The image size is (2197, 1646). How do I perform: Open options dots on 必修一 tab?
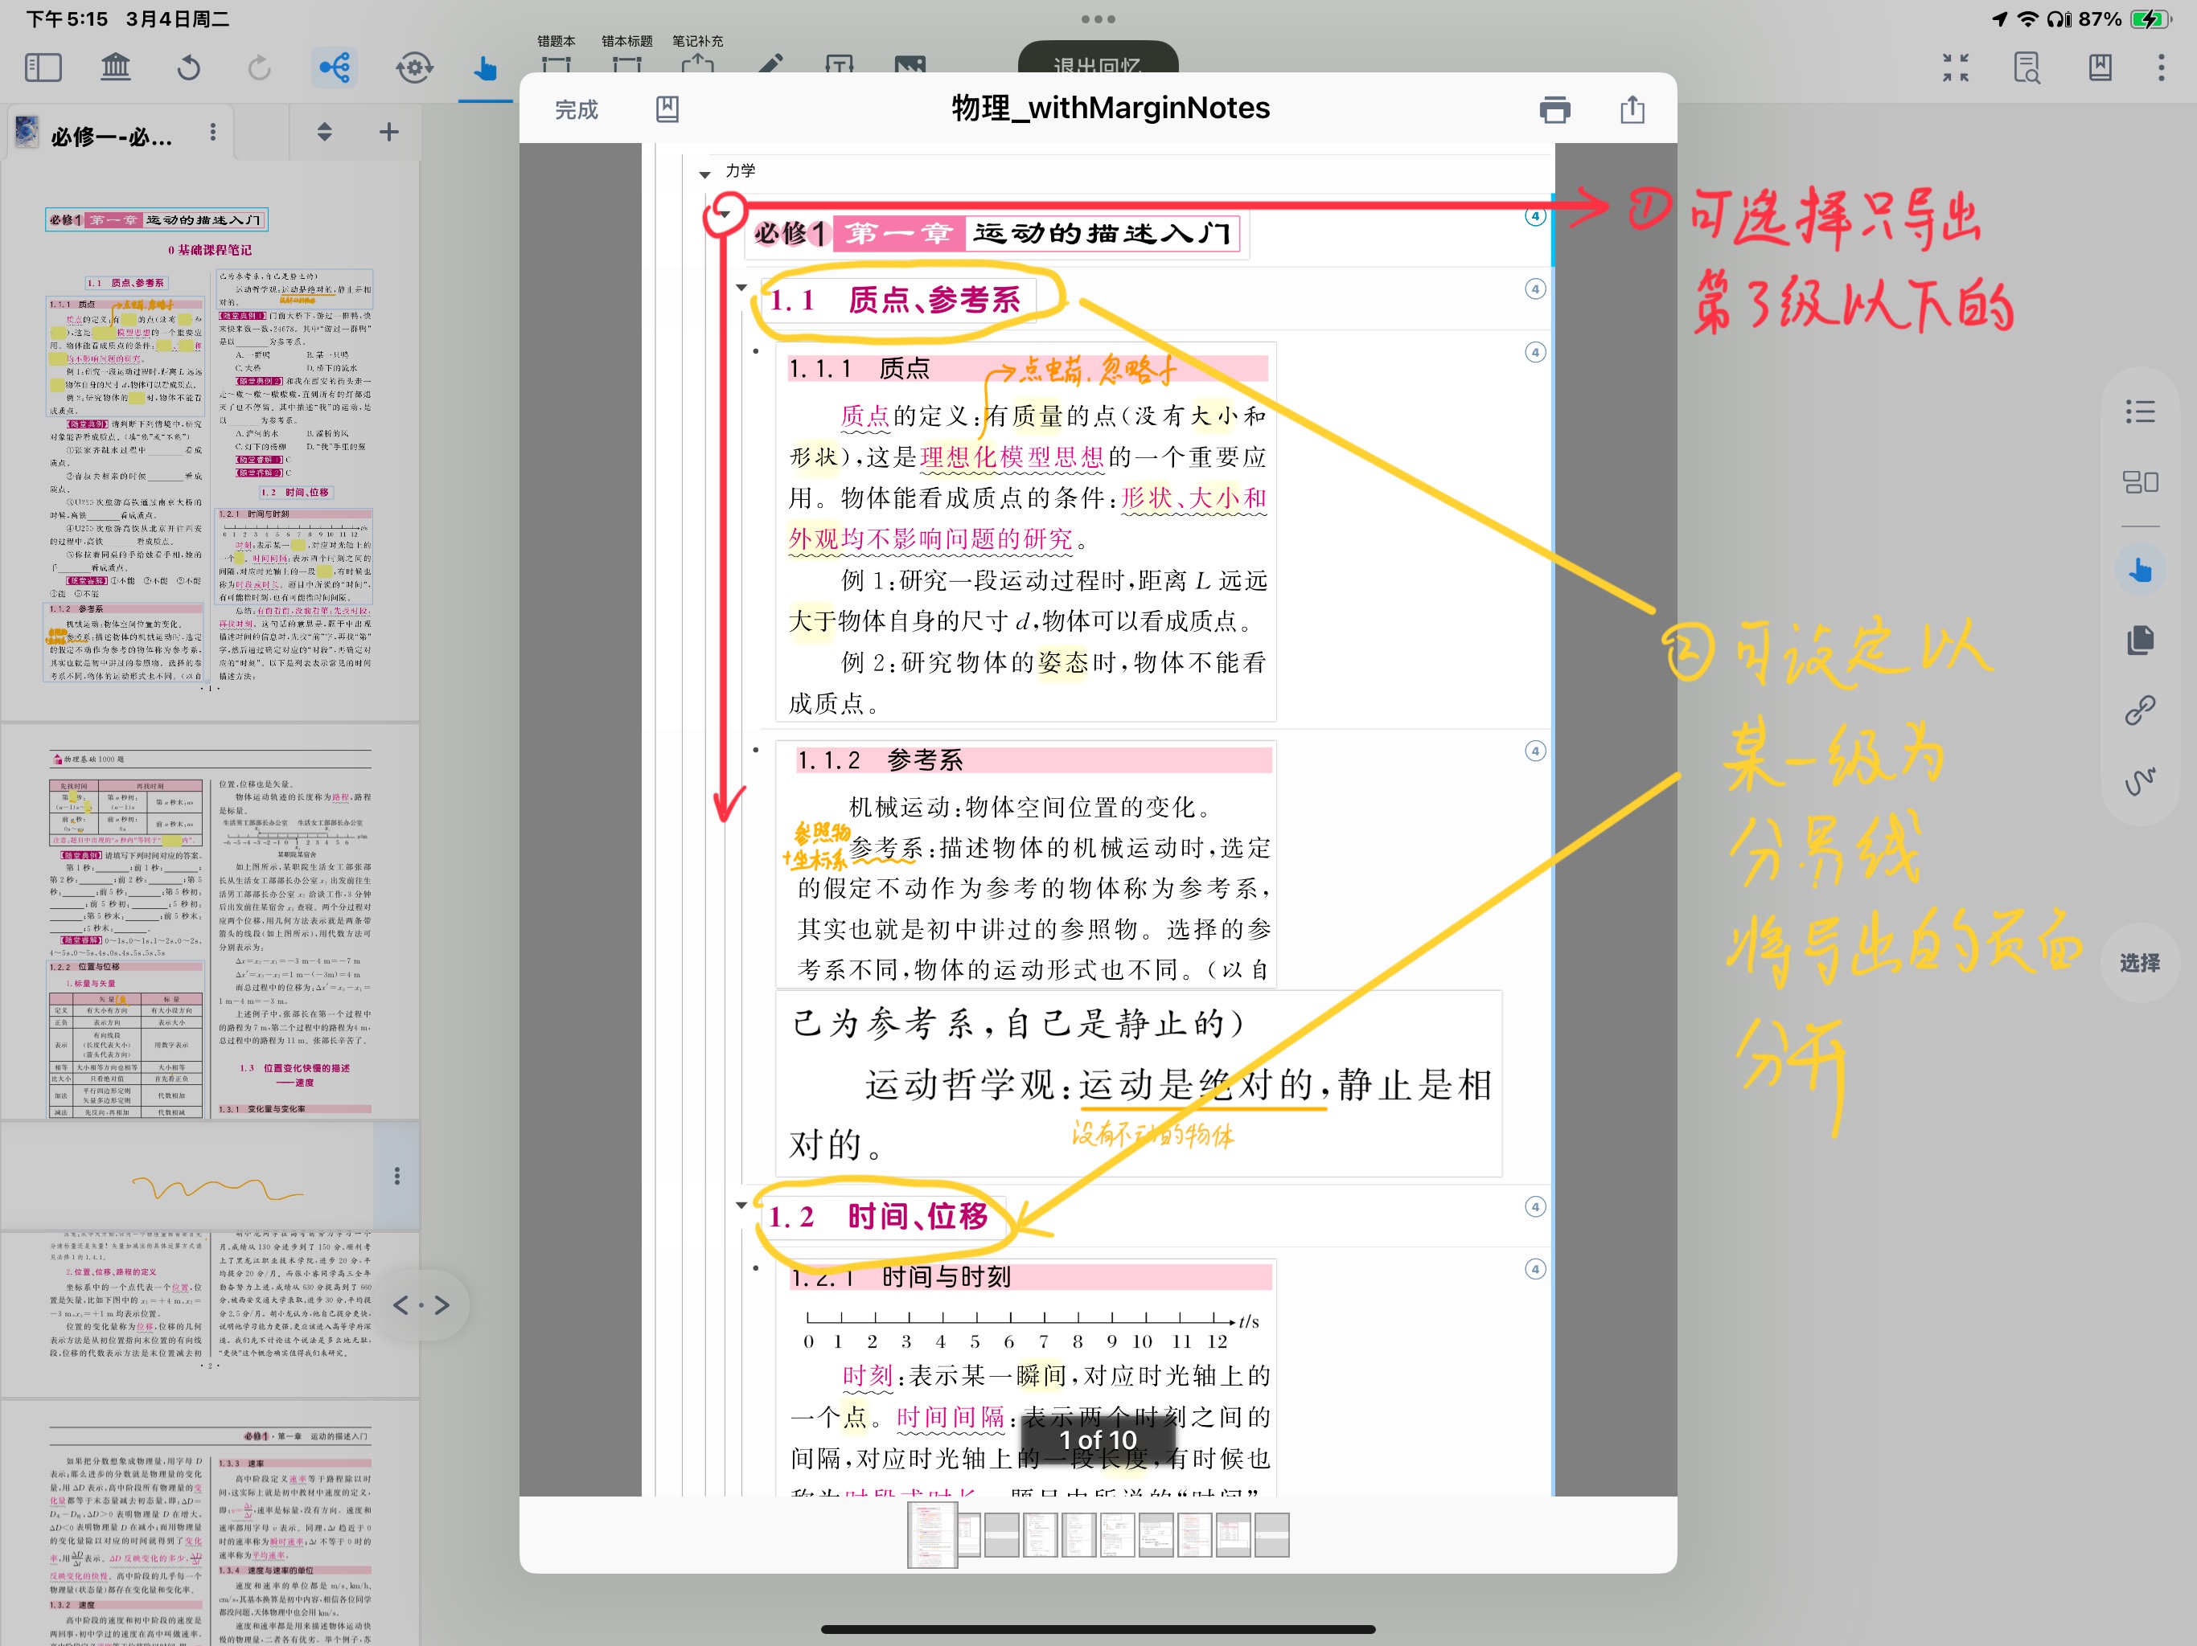pyautogui.click(x=212, y=132)
